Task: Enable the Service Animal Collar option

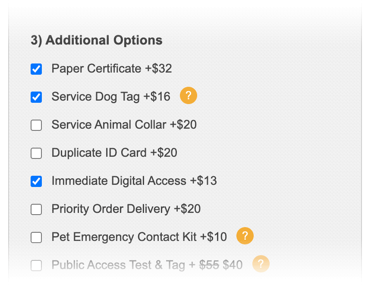Action: pos(36,125)
